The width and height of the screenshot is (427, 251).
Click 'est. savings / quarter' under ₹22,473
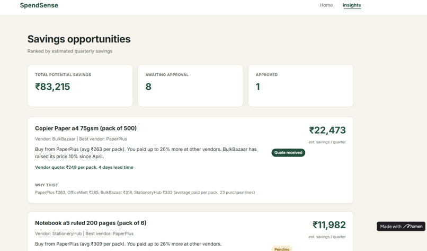click(327, 142)
